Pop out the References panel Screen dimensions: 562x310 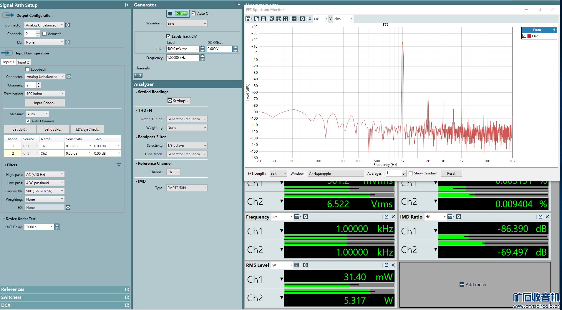pos(127,289)
